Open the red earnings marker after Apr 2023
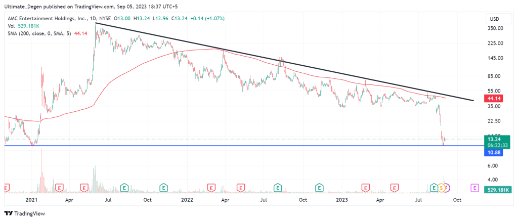The image size is (518, 221). pyautogui.click(x=394, y=188)
